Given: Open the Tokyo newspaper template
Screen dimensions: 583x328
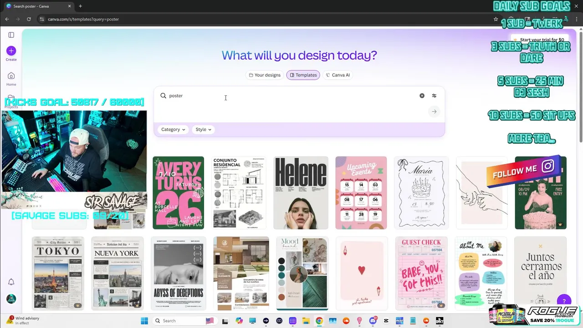Looking at the screenshot, I should point(58,273).
